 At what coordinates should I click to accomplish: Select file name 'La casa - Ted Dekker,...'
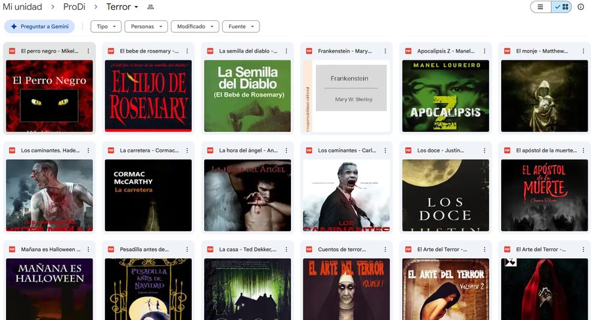coord(248,250)
